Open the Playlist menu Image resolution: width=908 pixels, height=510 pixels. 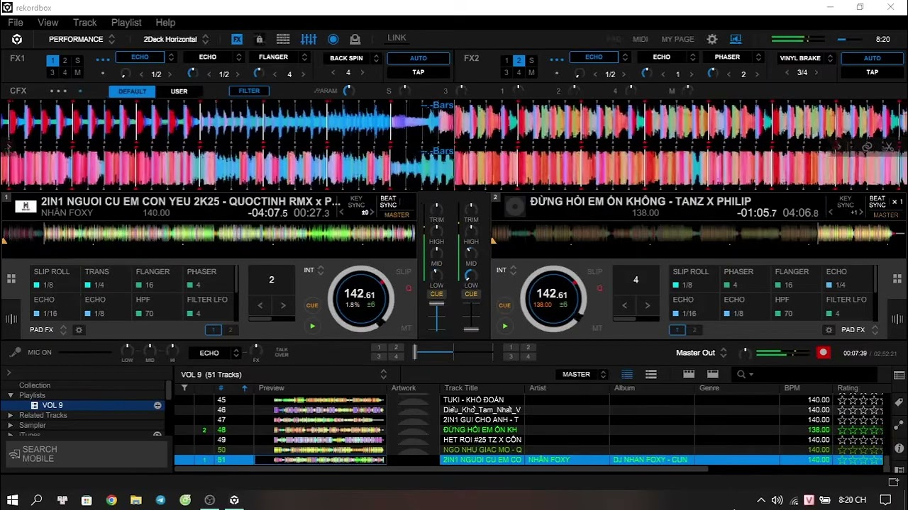126,23
